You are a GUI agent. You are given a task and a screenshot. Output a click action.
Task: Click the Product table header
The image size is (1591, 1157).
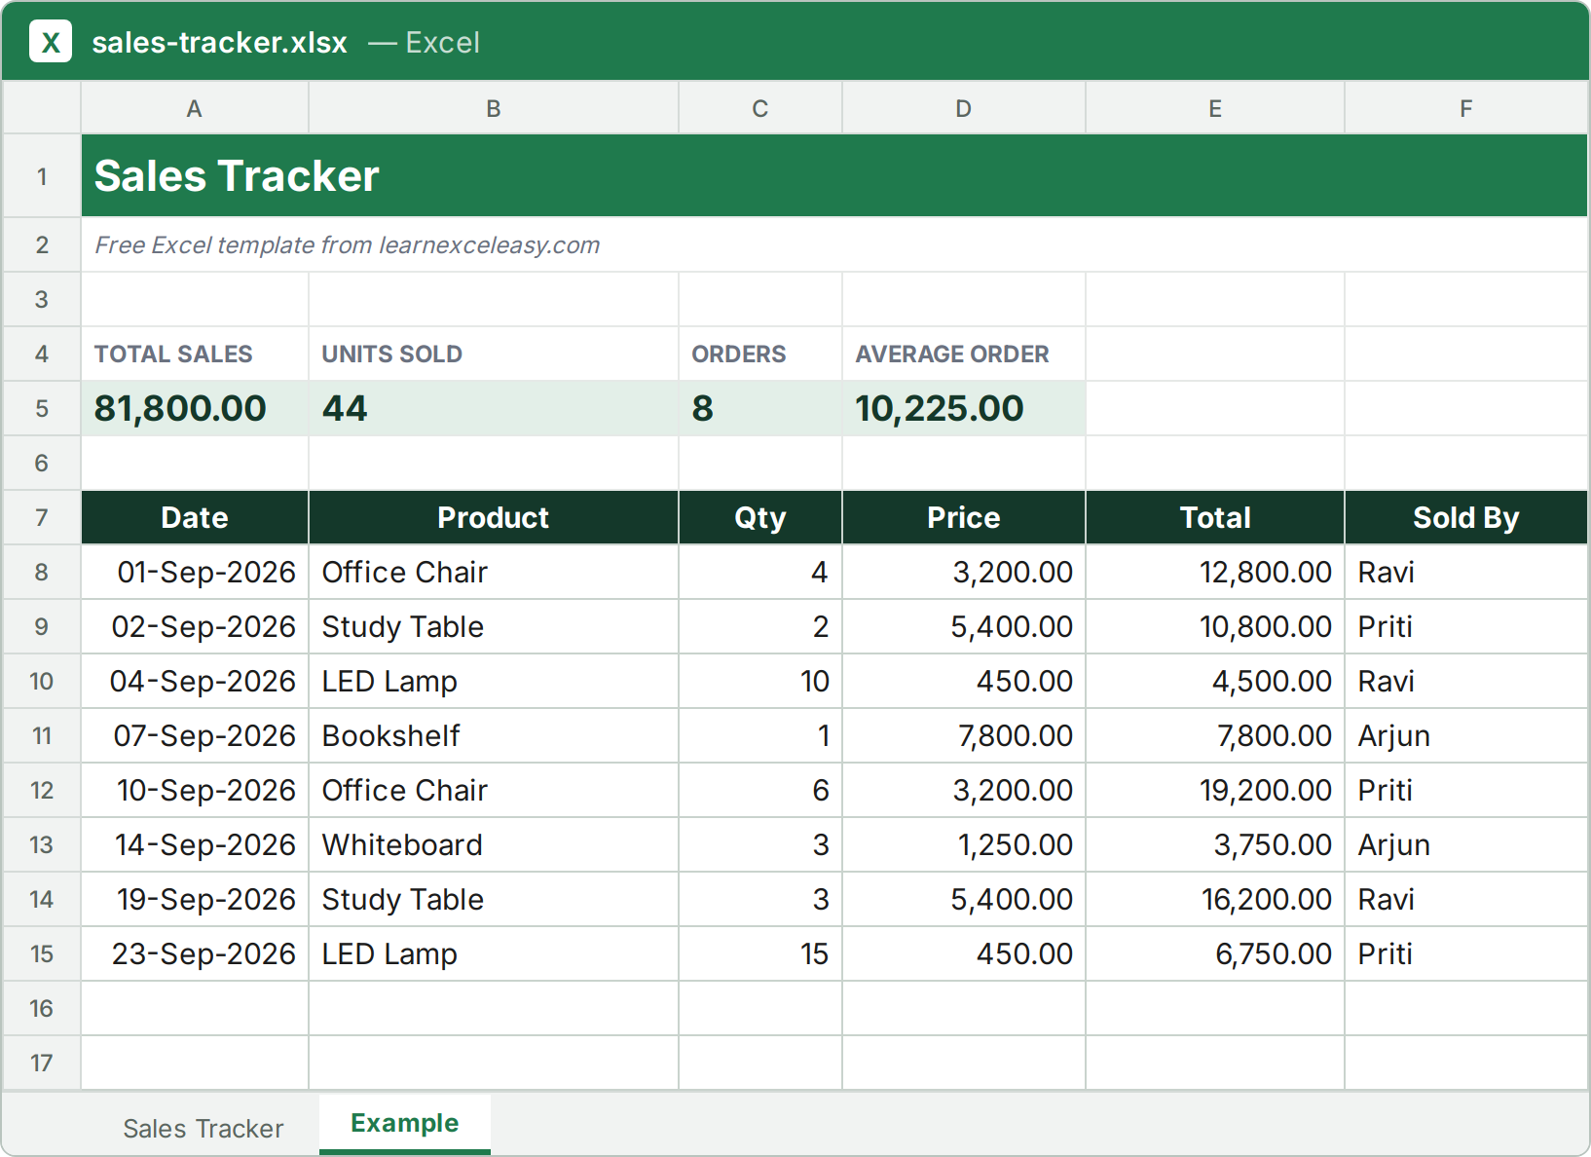pos(494,517)
